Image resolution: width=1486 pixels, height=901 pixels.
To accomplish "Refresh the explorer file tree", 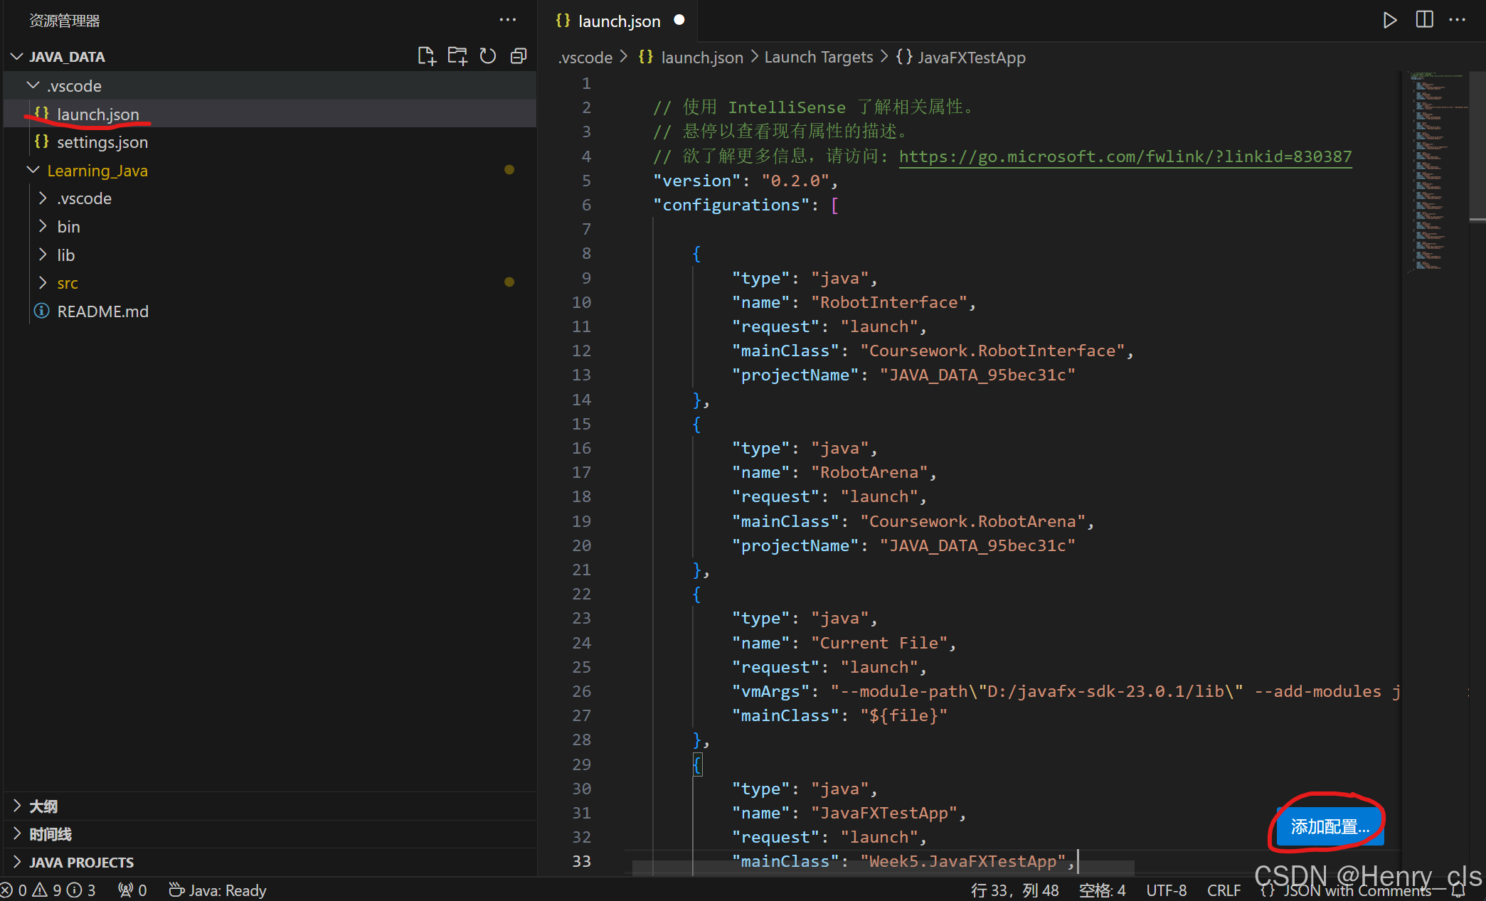I will tap(488, 56).
